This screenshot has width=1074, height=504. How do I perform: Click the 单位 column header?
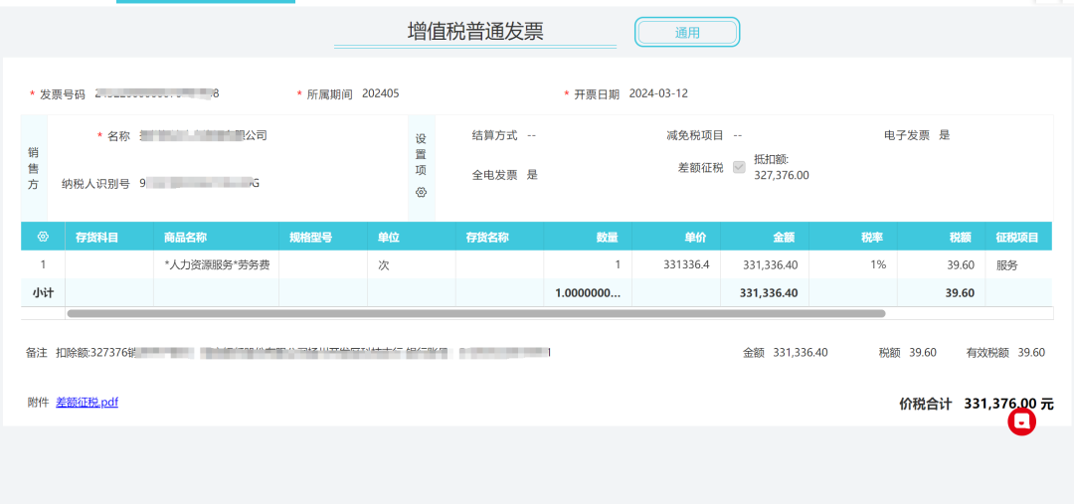pyautogui.click(x=412, y=237)
